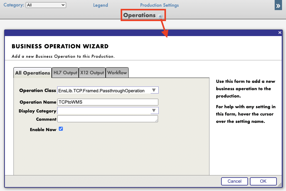Image resolution: width=286 pixels, height=191 pixels.
Task: Focus the Display Category text field
Action: [104, 111]
